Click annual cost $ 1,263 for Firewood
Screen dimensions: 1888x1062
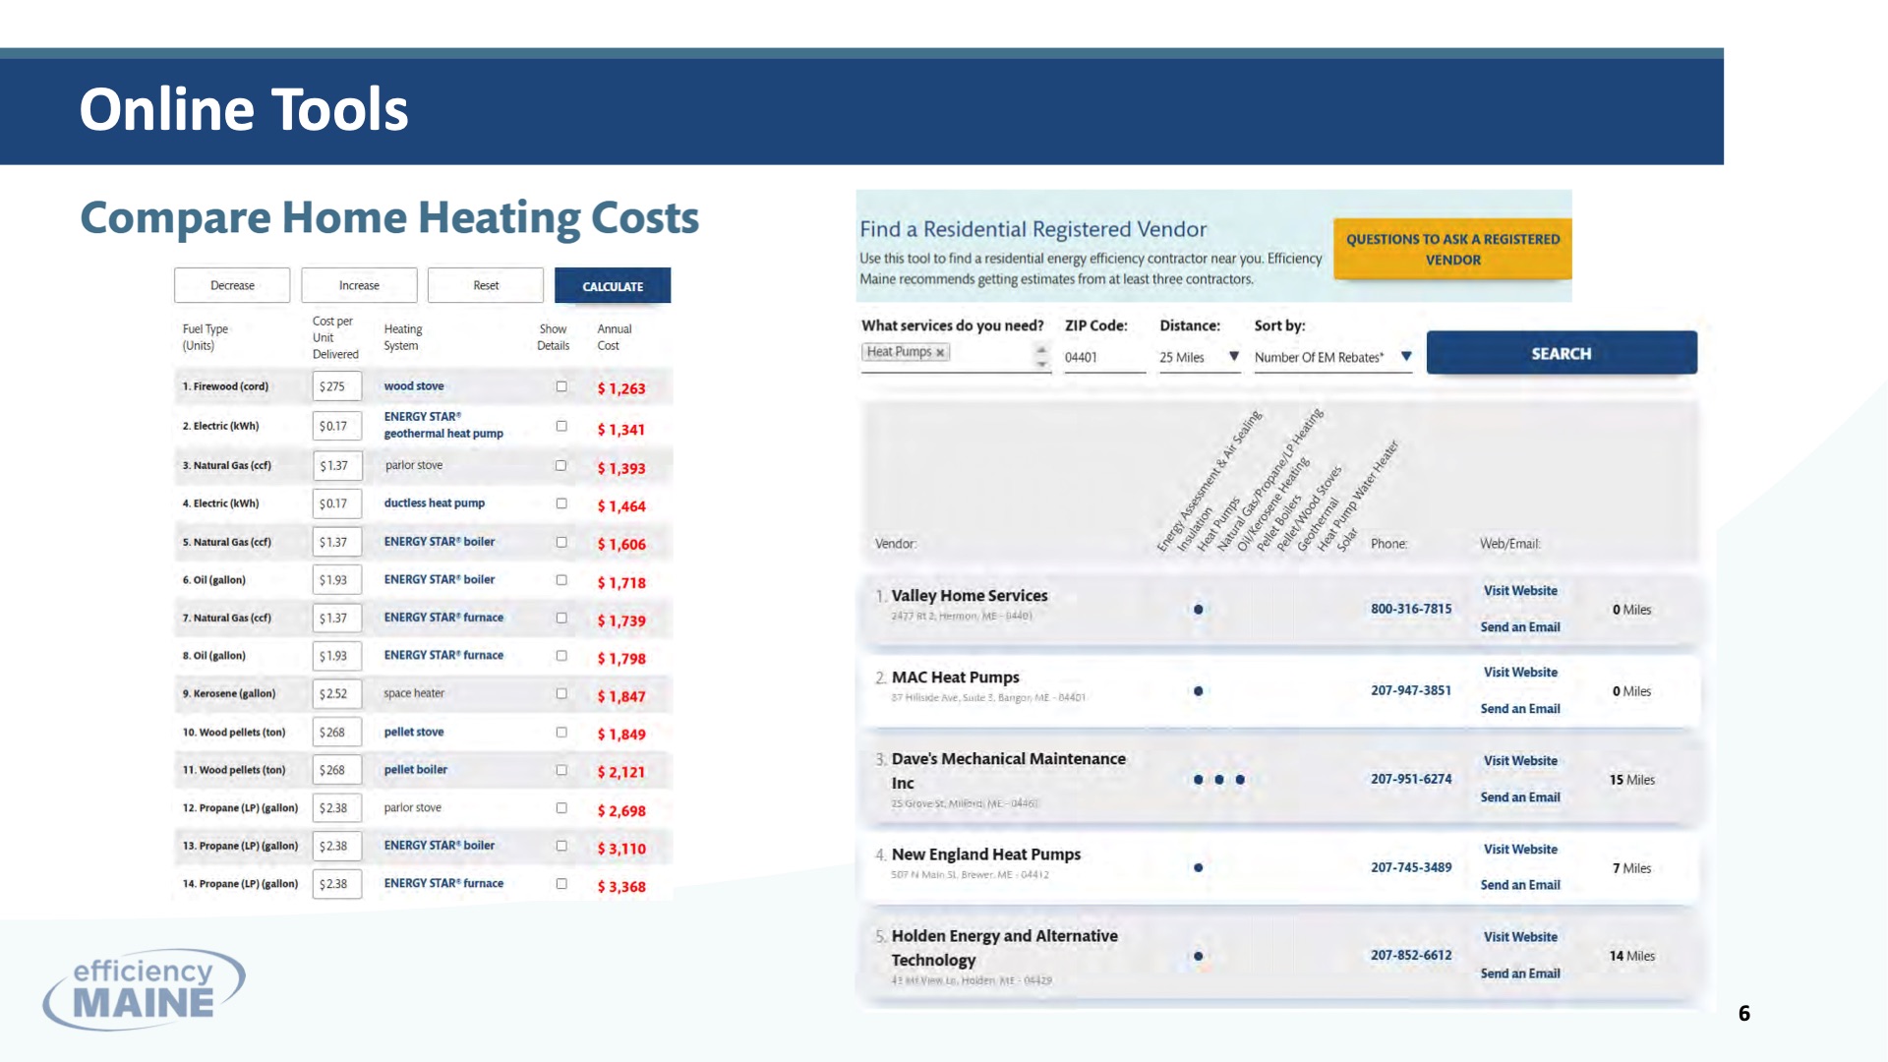click(x=621, y=388)
